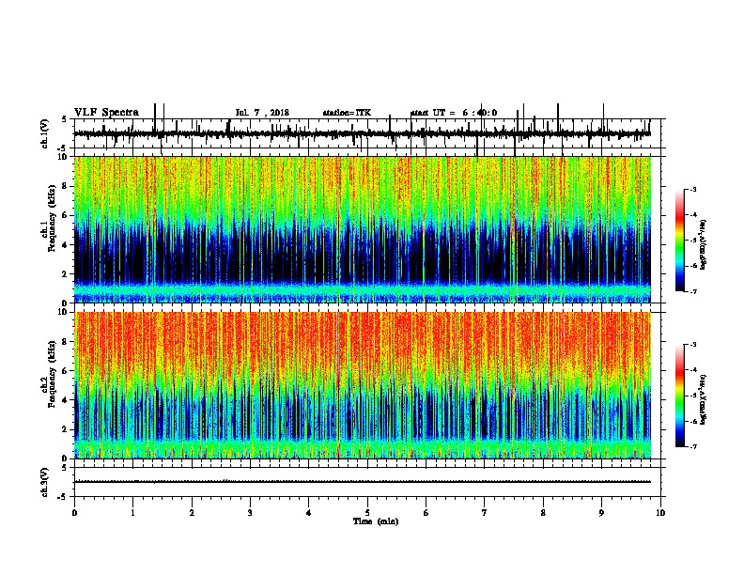Click the "VLF Spectra" title text
Image resolution: width=744 pixels, height=575 pixels.
(x=106, y=113)
